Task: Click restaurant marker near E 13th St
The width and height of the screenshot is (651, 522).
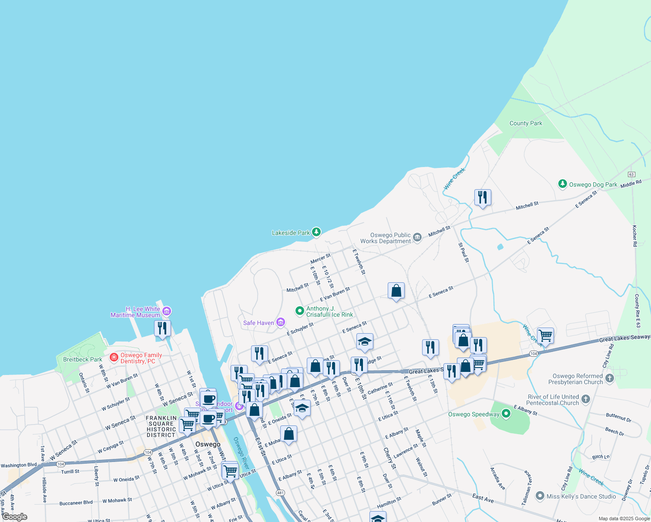Action: tap(430, 348)
